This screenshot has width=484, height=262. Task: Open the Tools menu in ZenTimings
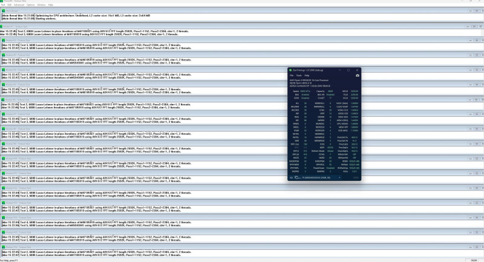299,76
